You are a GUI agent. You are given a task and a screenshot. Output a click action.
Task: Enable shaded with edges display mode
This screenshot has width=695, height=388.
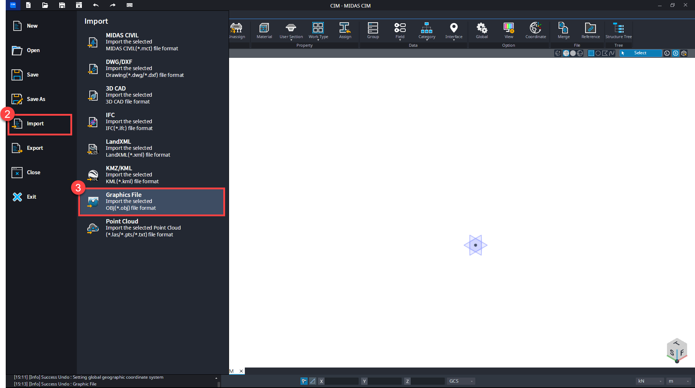566,53
